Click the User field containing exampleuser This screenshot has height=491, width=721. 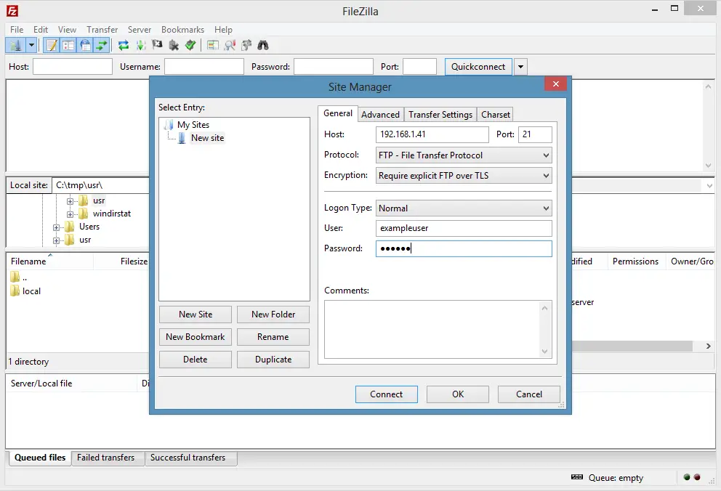click(464, 228)
